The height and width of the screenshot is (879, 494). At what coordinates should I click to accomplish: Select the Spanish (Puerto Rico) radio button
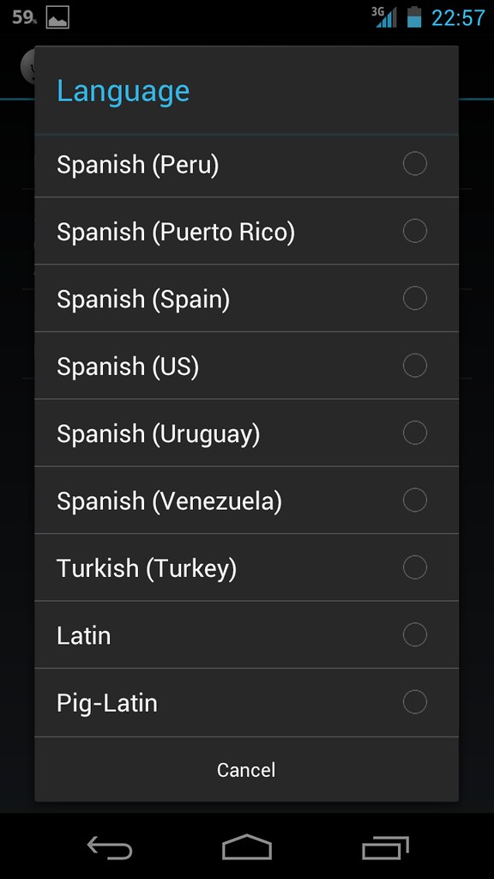(415, 231)
